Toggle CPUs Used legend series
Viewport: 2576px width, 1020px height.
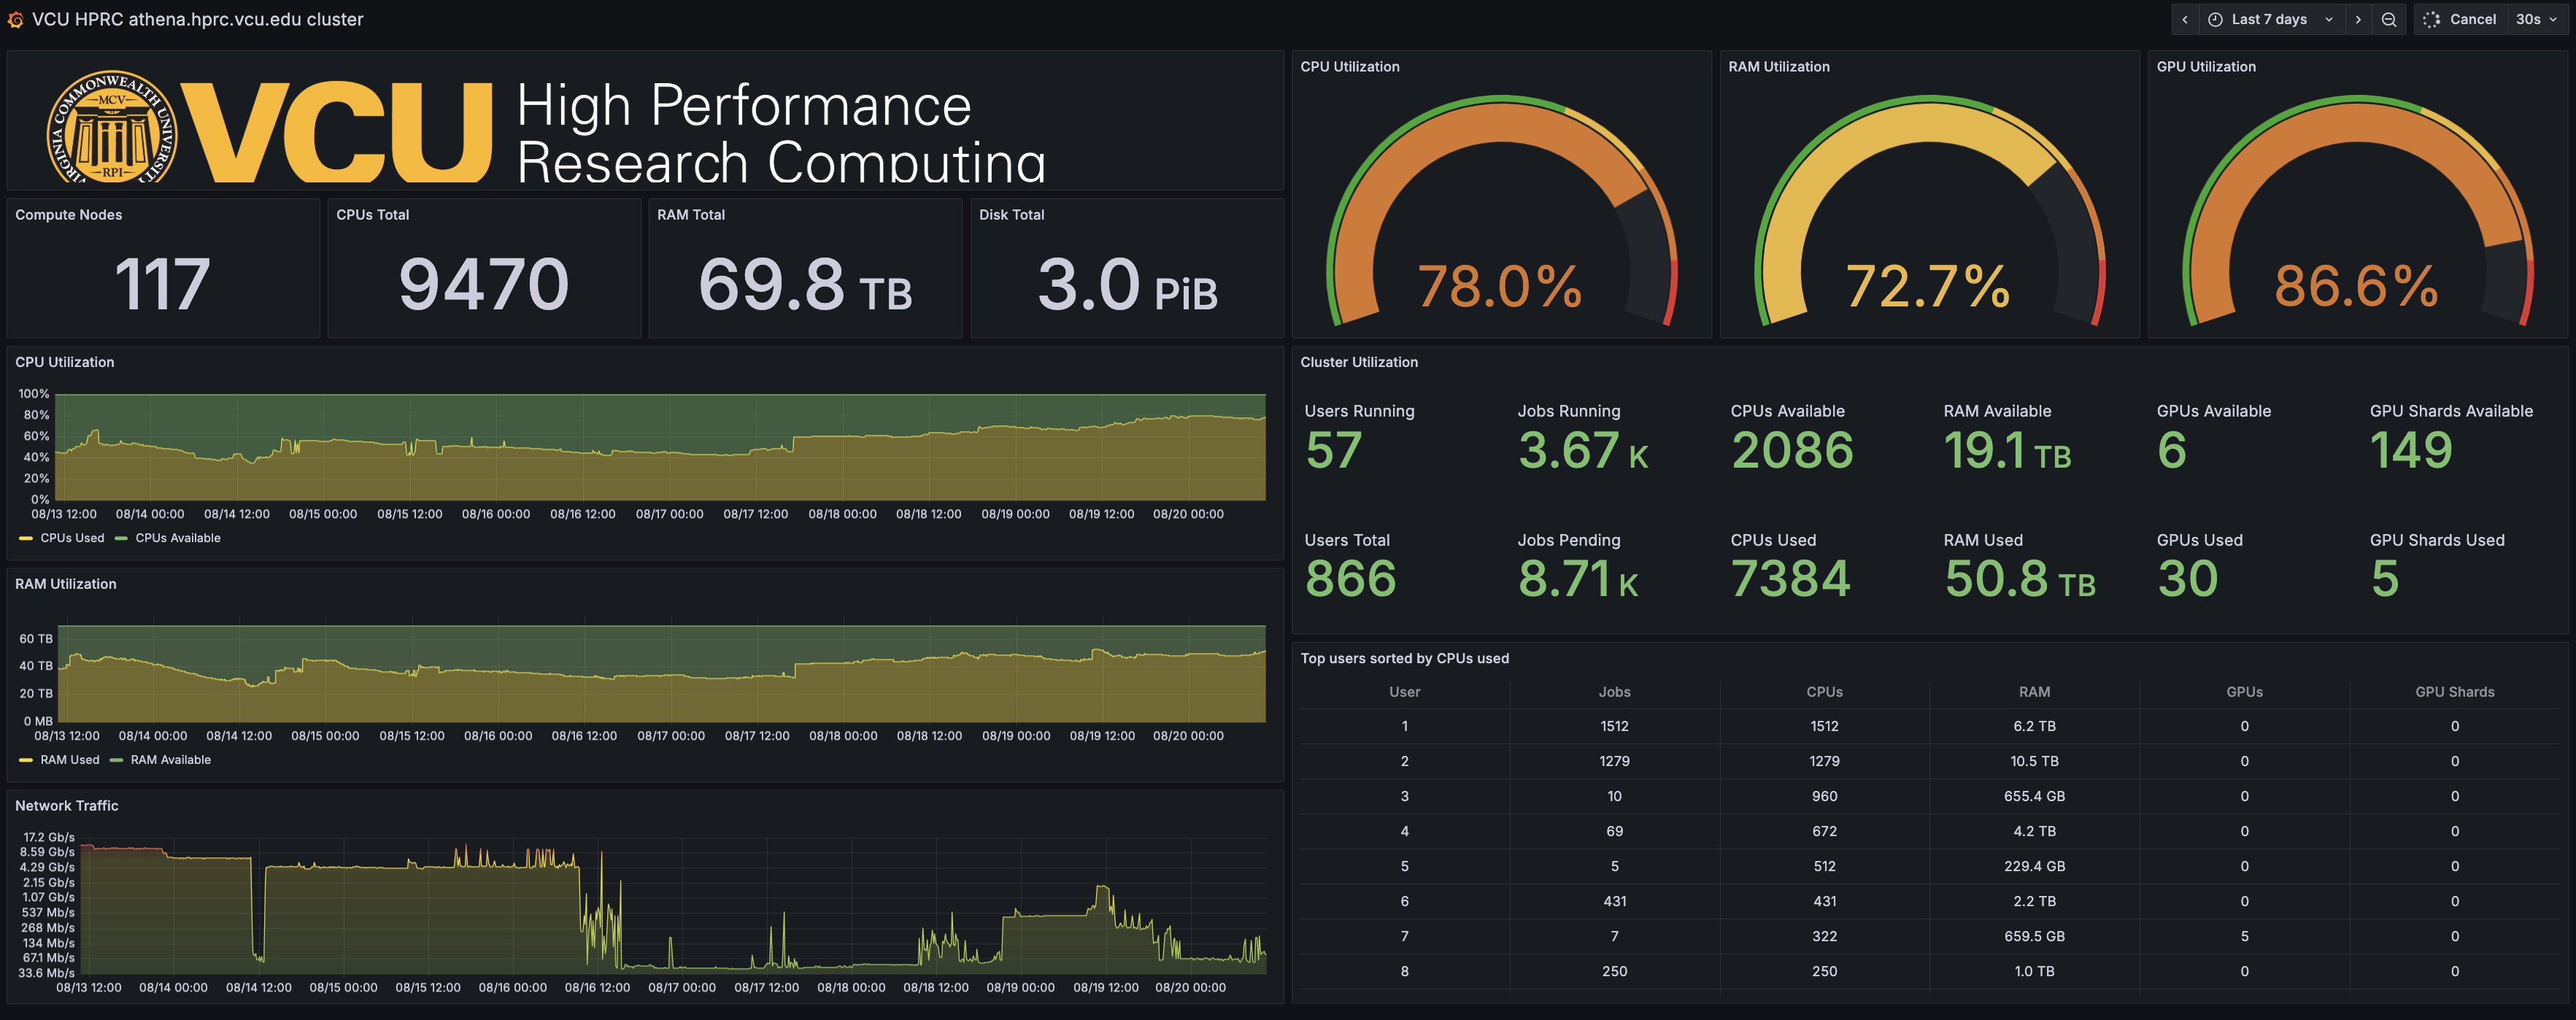pyautogui.click(x=71, y=538)
